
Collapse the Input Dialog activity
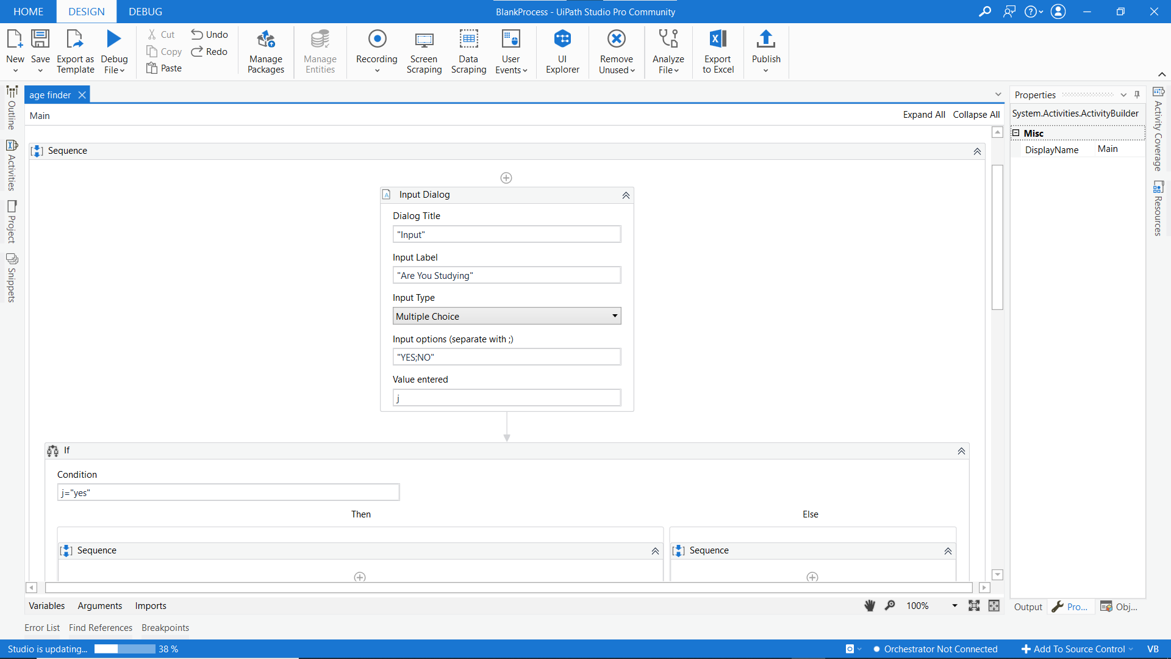pyautogui.click(x=626, y=195)
